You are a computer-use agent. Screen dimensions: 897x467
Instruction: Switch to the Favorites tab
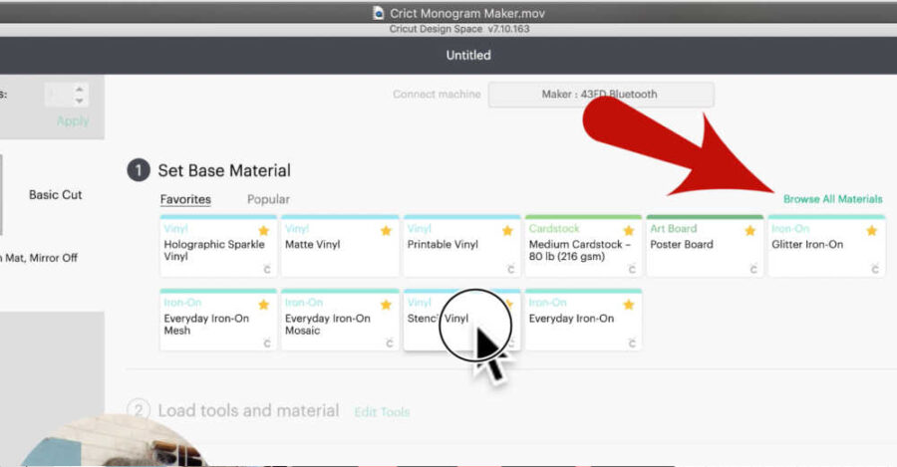click(185, 199)
